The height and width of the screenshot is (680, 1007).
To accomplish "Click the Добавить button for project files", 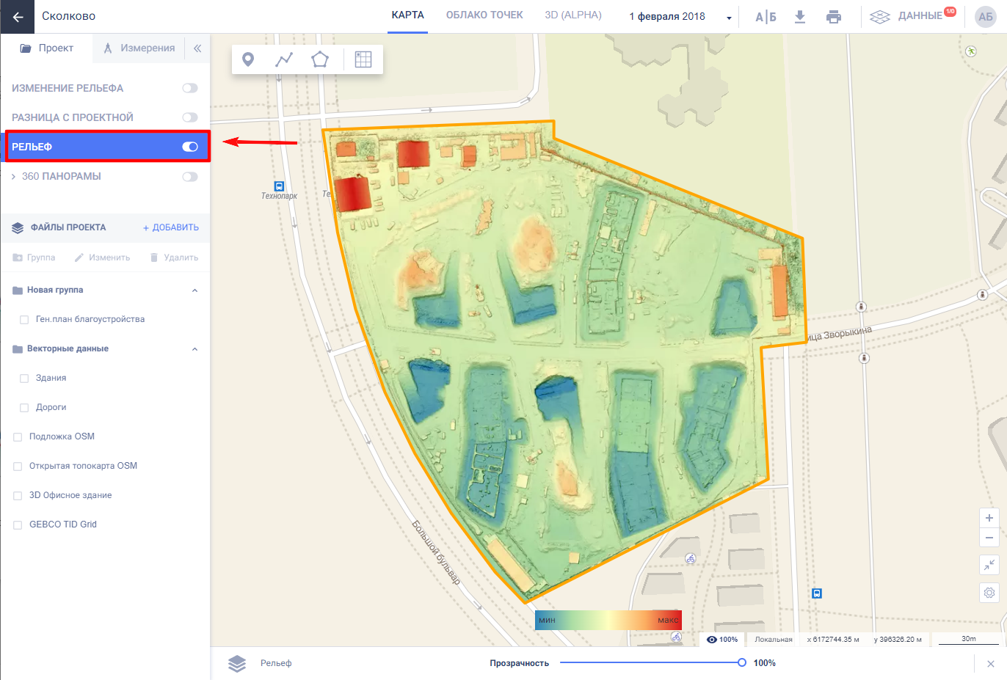I will tap(171, 227).
